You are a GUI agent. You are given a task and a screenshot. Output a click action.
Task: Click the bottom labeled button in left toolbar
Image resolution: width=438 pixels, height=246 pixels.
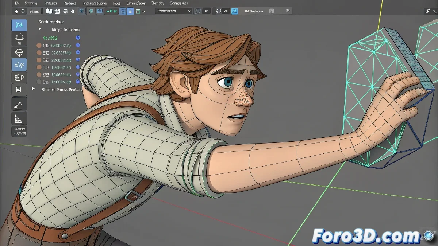click(x=19, y=131)
